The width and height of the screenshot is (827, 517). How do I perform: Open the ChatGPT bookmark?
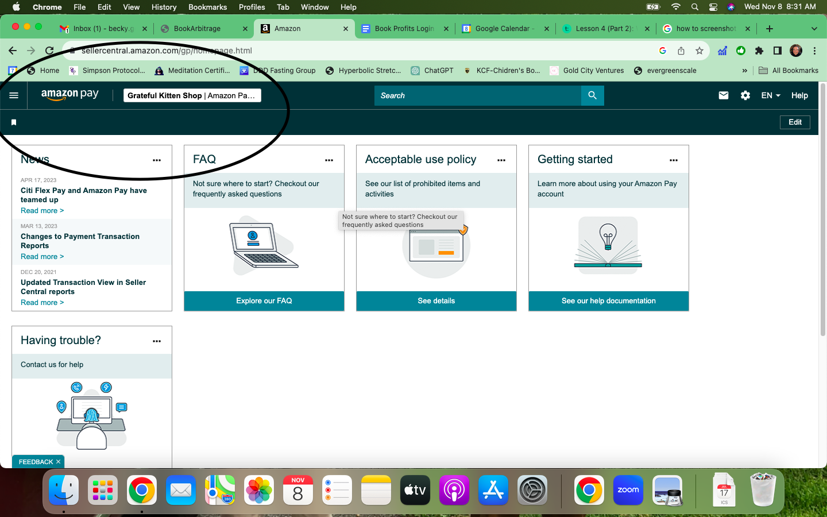point(432,71)
